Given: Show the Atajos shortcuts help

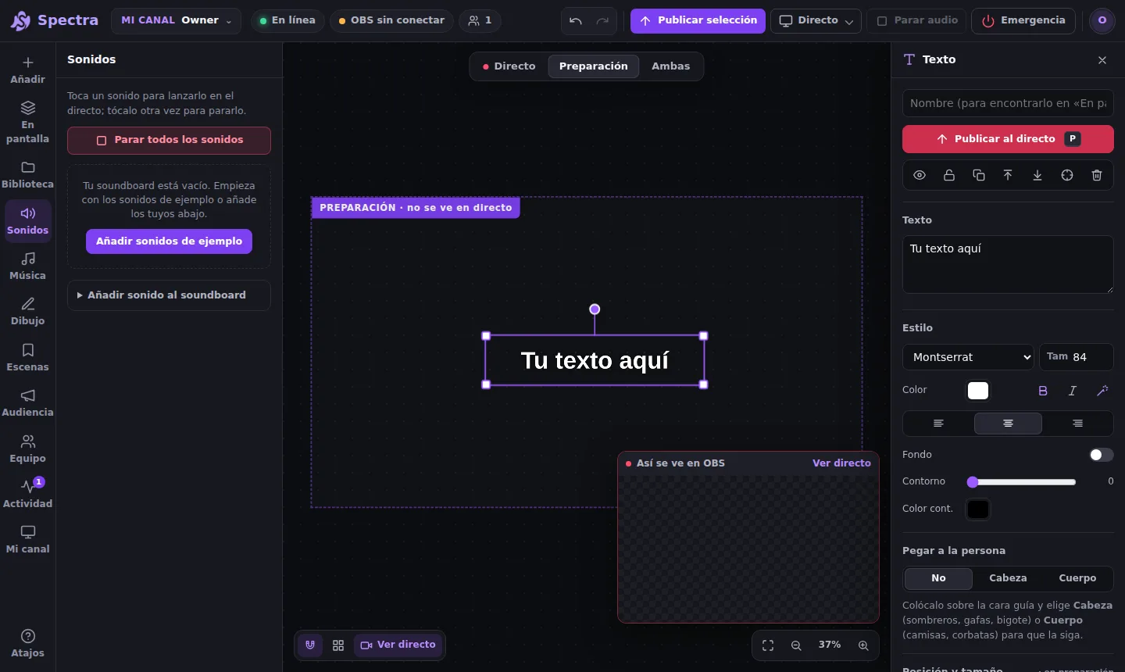Looking at the screenshot, I should tap(27, 644).
